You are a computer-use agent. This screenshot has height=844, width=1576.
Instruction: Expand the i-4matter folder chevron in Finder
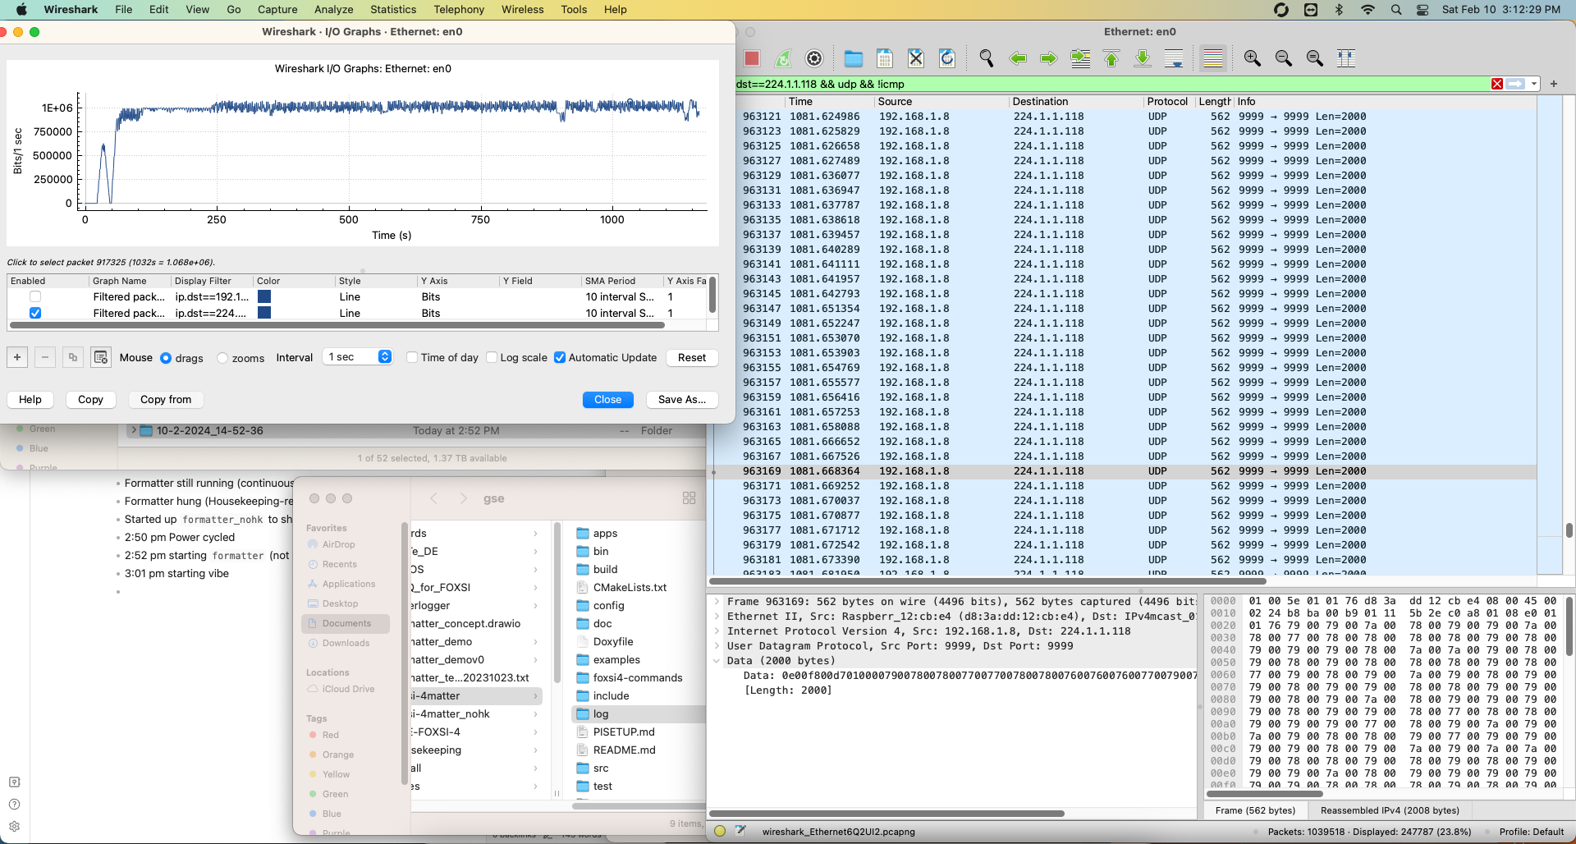[x=536, y=696]
